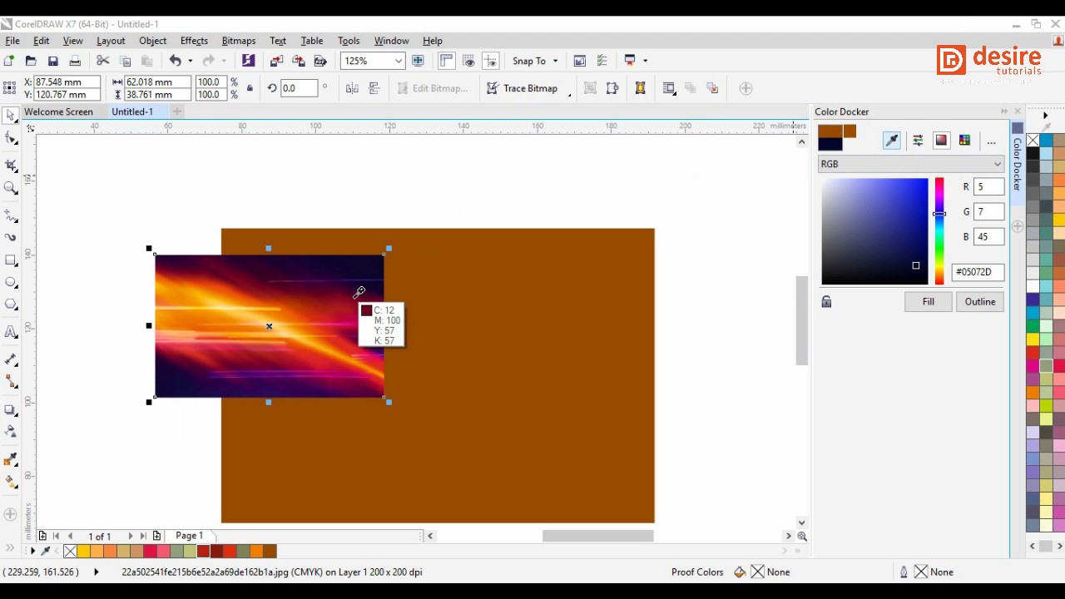
Task: Open Color Docker more options ellipsis
Action: tap(991, 141)
